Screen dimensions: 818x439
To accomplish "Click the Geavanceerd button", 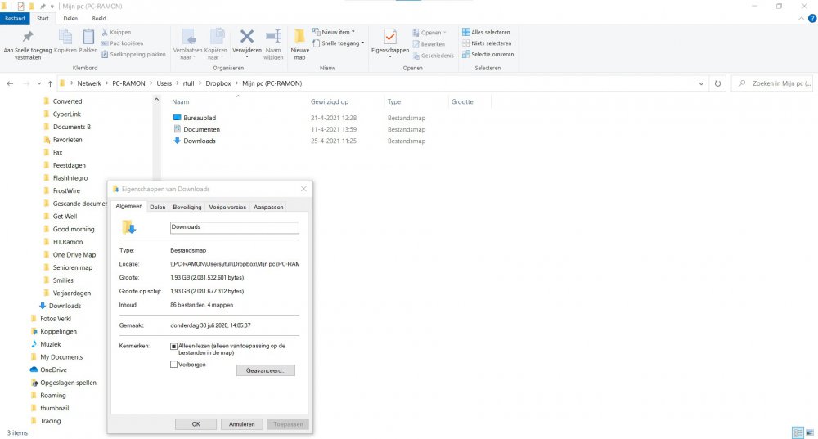I will click(265, 370).
